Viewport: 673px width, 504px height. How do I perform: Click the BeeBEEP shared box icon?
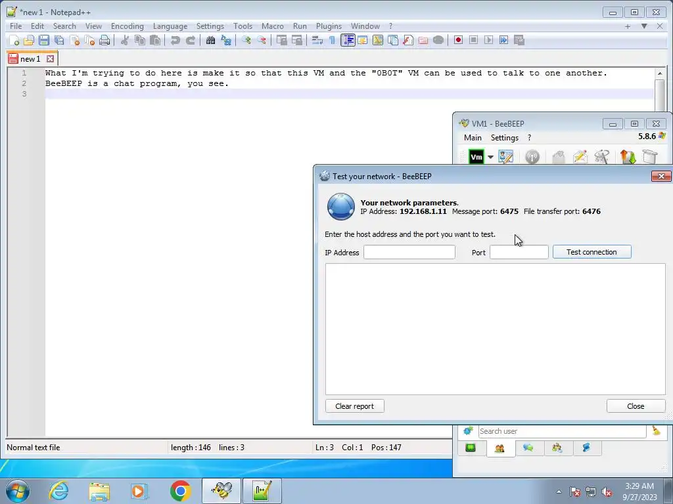[x=650, y=157]
